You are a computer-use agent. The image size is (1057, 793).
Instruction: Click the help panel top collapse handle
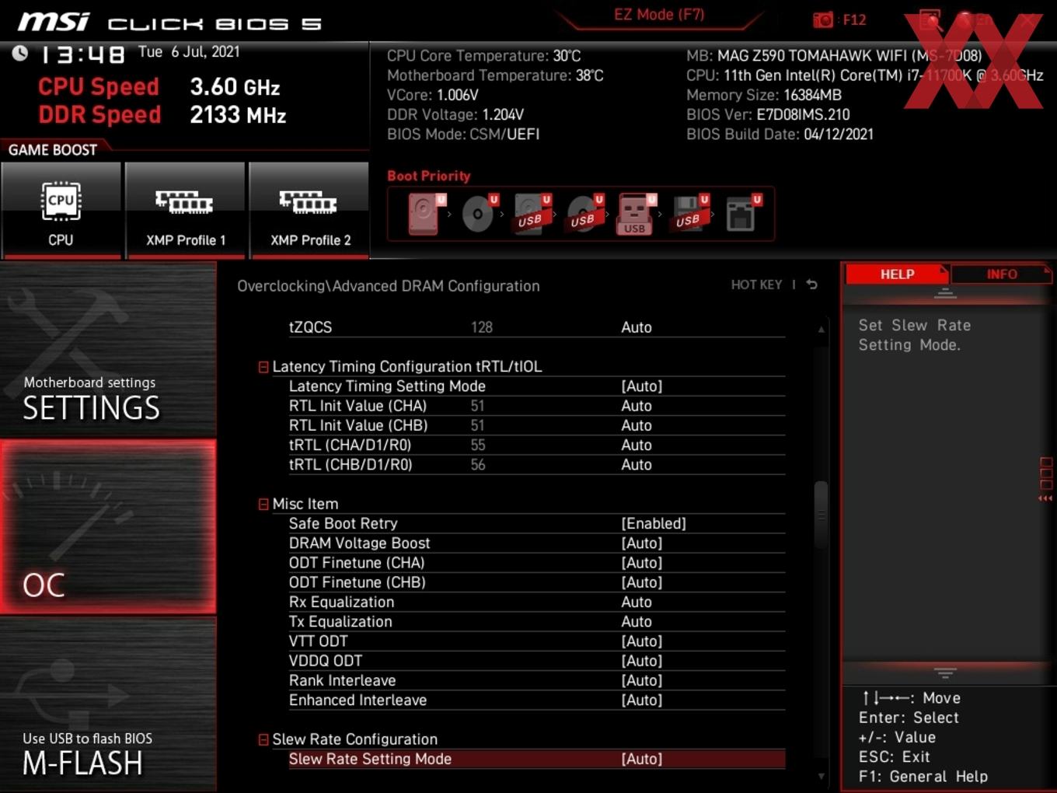945,294
